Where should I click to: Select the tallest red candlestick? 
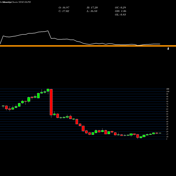(51, 102)
